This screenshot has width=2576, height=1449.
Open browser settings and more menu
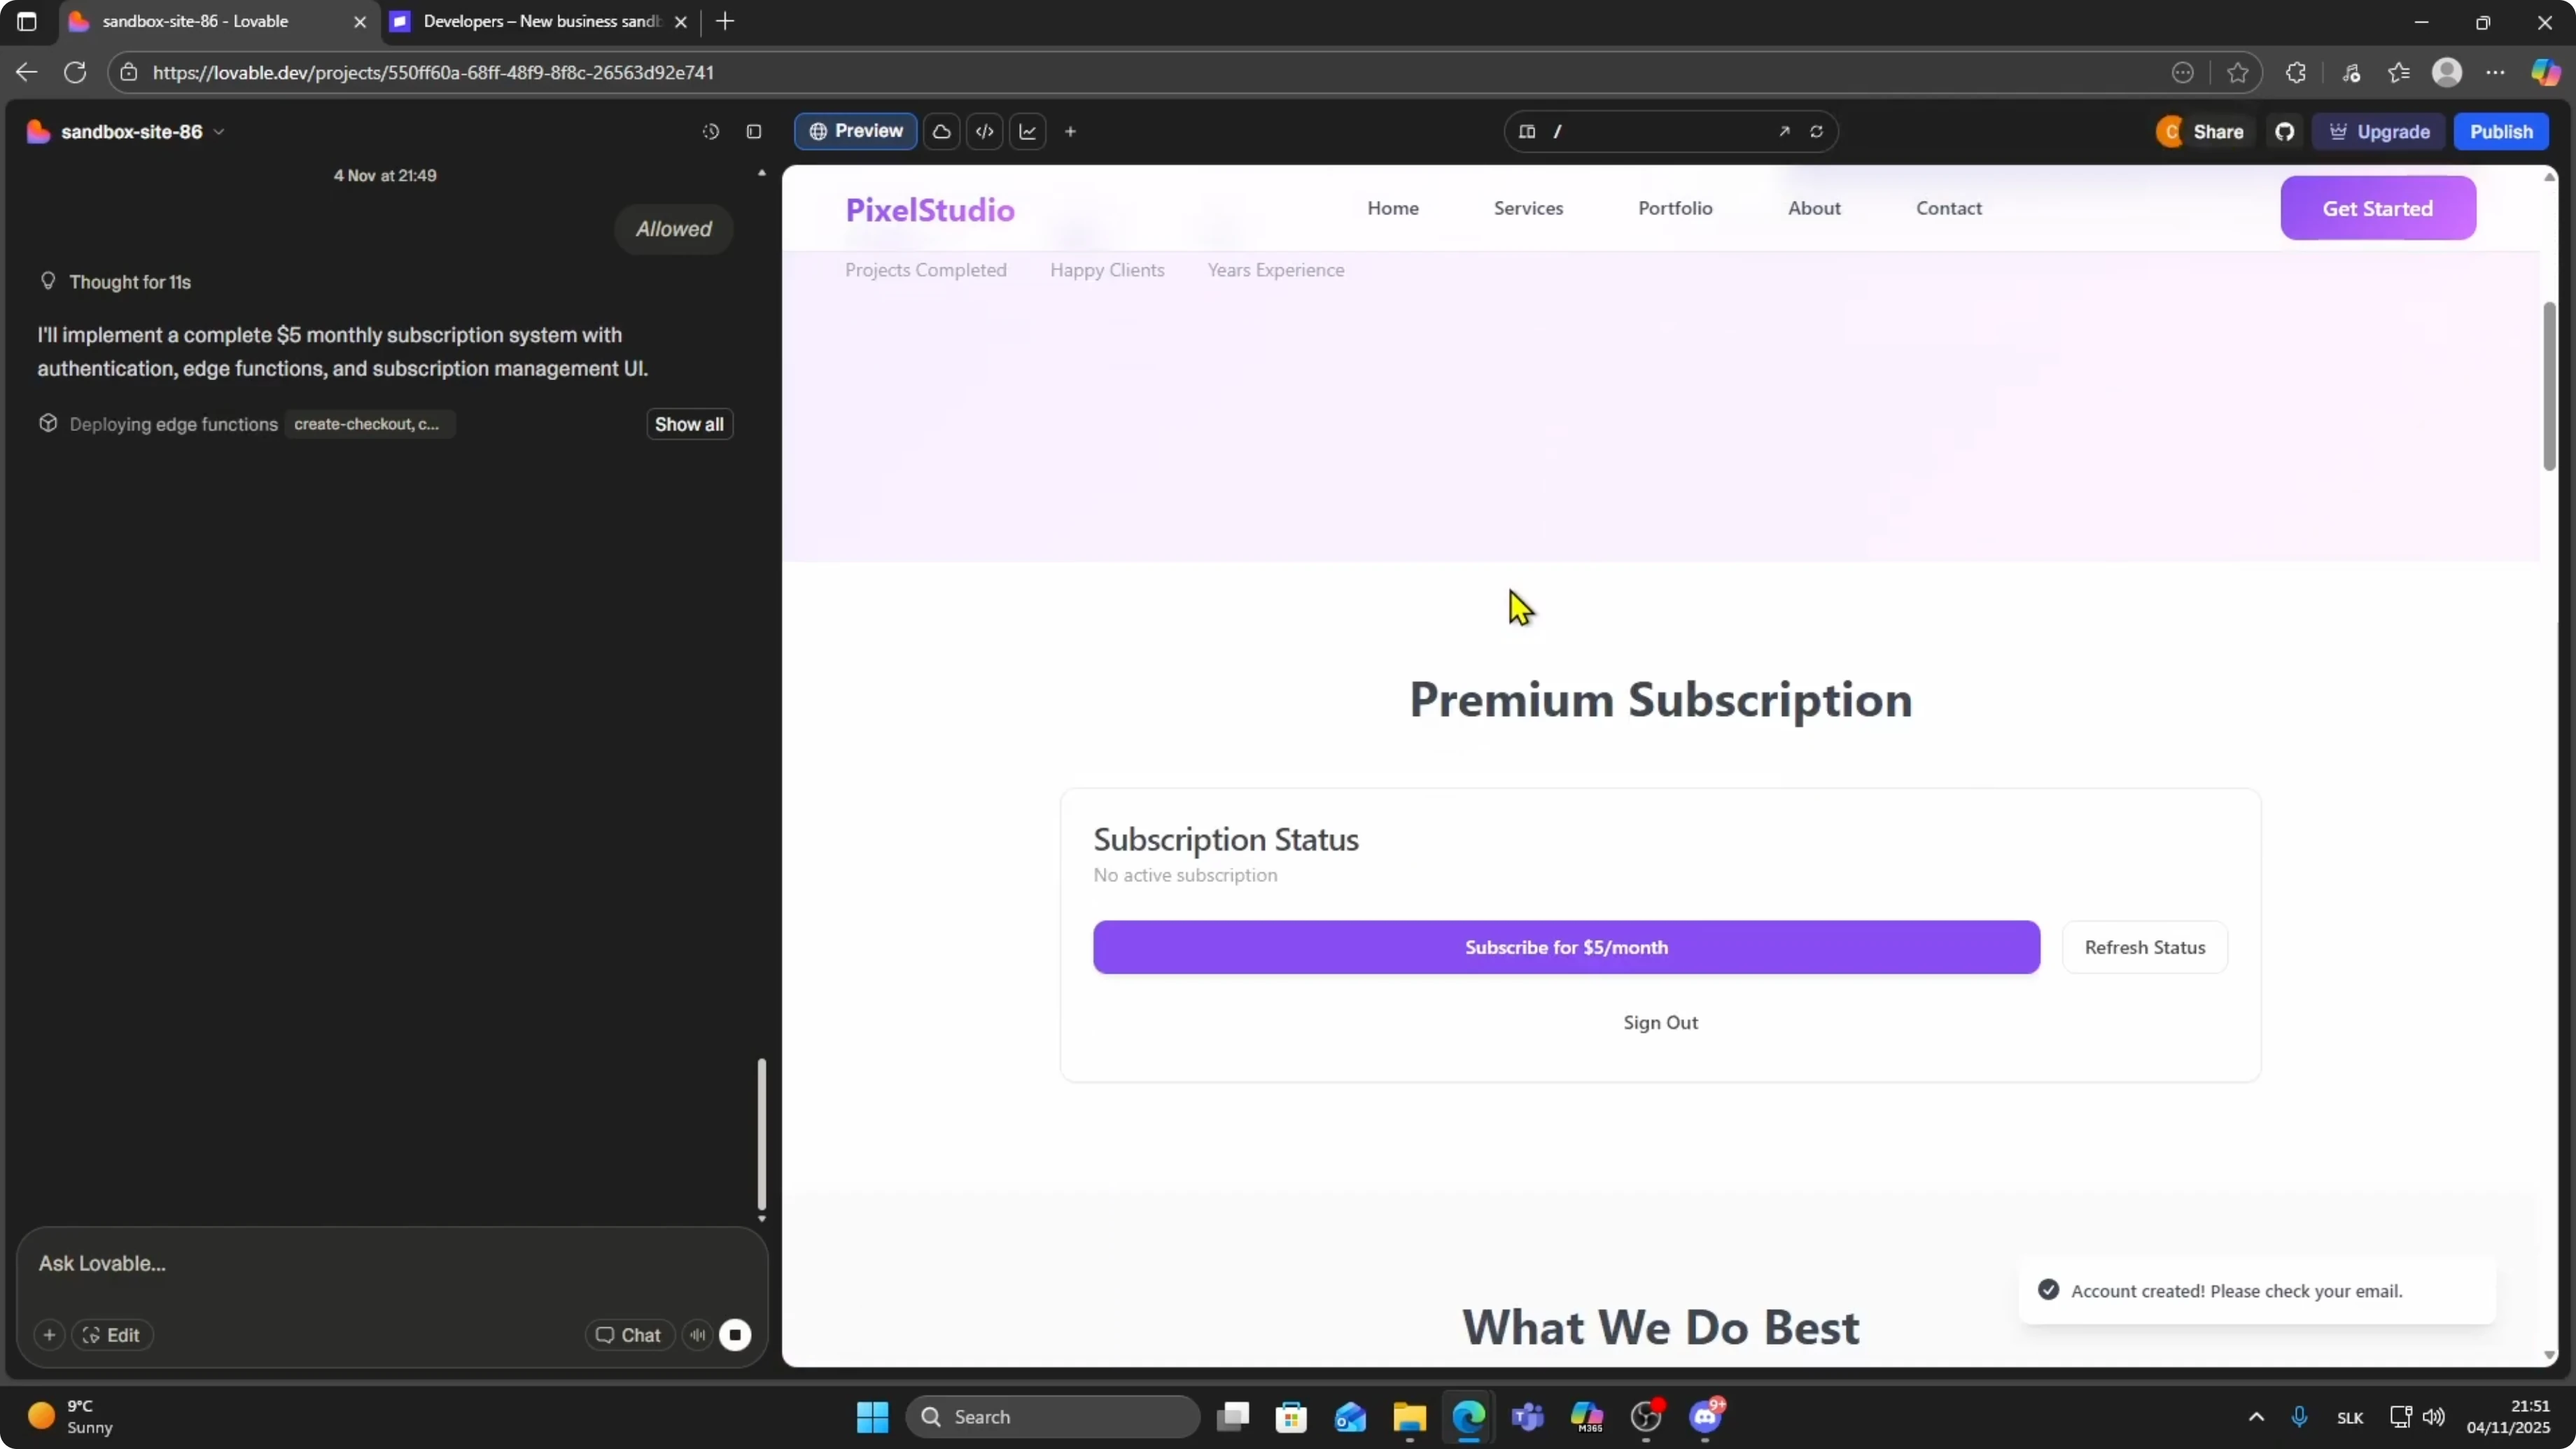coord(2496,72)
